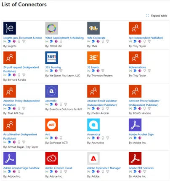Click the text By: We Speak You Learn, LLC
This screenshot has width=170, height=181.
[x=63, y=76]
